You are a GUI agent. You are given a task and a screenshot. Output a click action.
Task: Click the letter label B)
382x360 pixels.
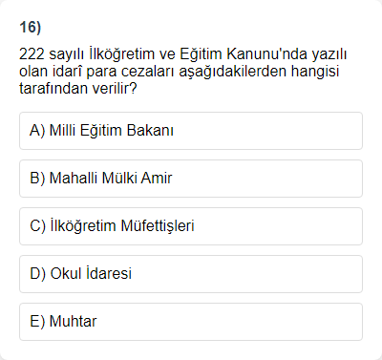coord(37,179)
